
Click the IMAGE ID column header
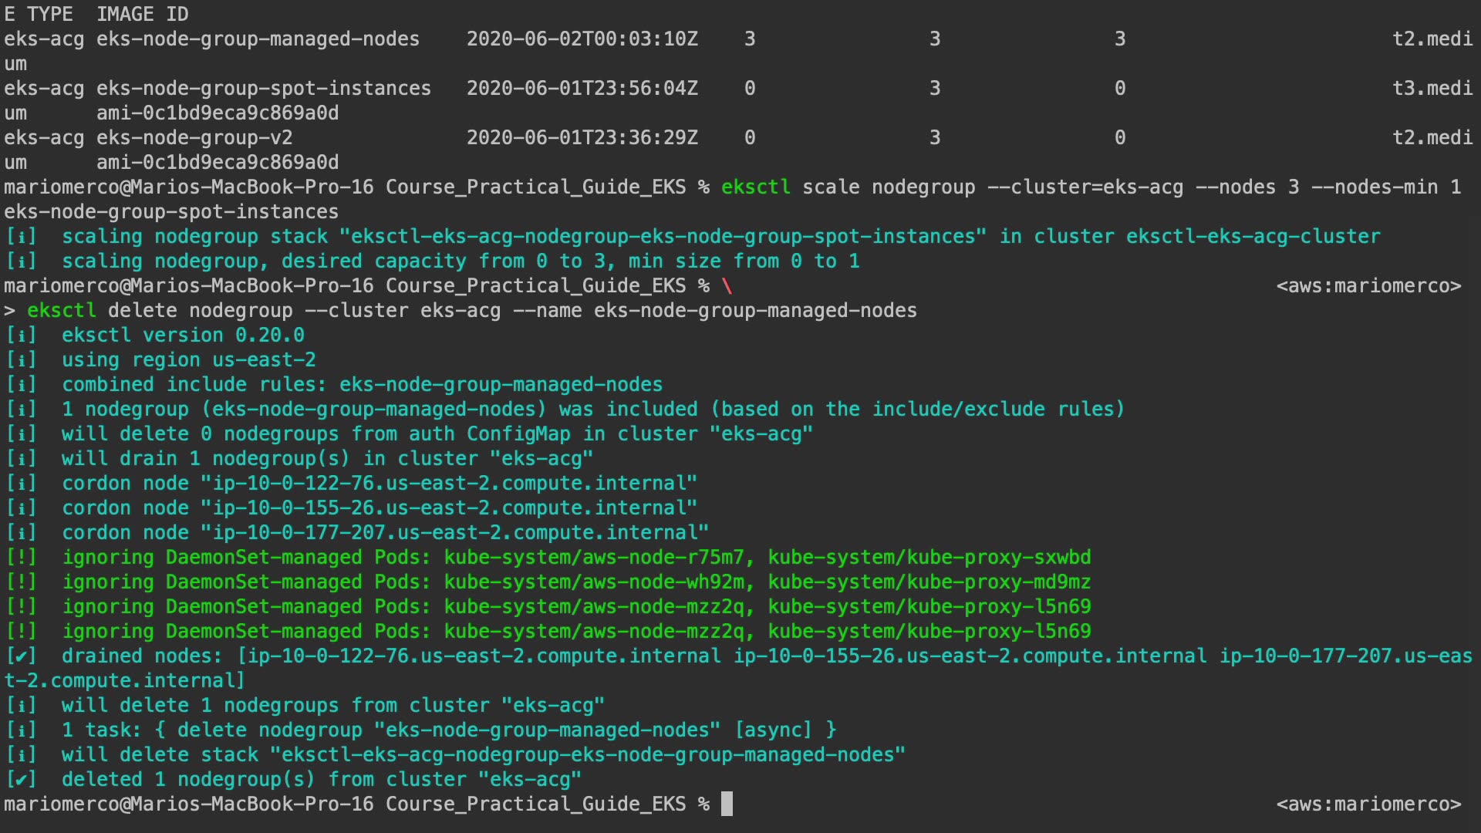point(142,15)
